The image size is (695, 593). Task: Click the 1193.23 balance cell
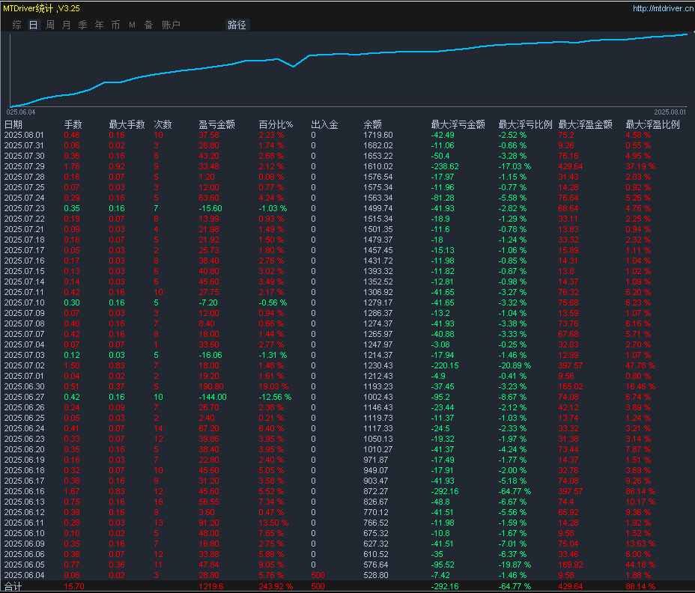click(378, 386)
